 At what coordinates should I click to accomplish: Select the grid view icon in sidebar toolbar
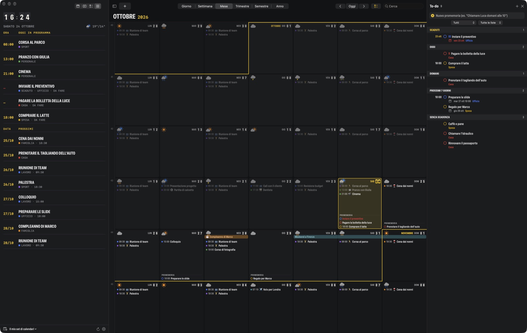click(98, 6)
